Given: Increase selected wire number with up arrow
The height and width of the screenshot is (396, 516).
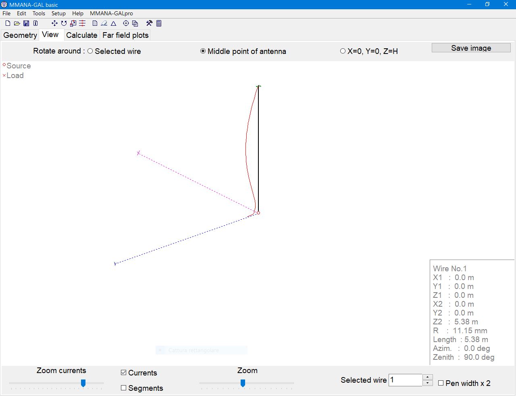Looking at the screenshot, I should click(428, 377).
